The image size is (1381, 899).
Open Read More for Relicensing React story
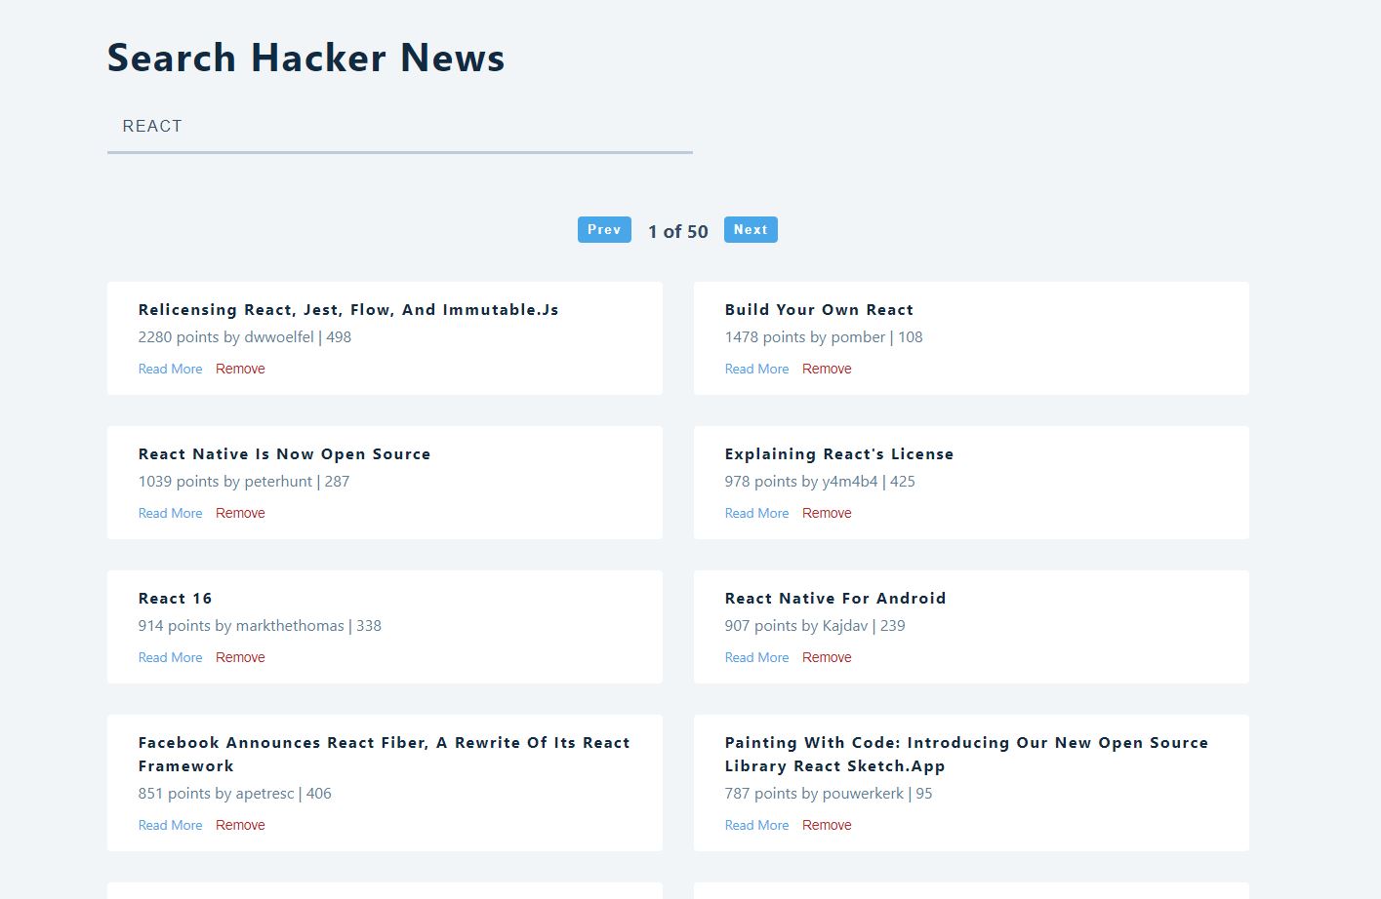(x=170, y=369)
